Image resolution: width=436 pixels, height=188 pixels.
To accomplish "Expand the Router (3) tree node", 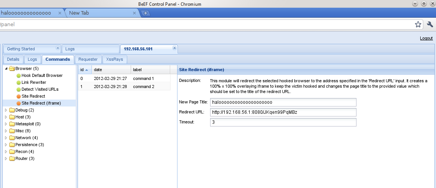I will tap(6, 159).
